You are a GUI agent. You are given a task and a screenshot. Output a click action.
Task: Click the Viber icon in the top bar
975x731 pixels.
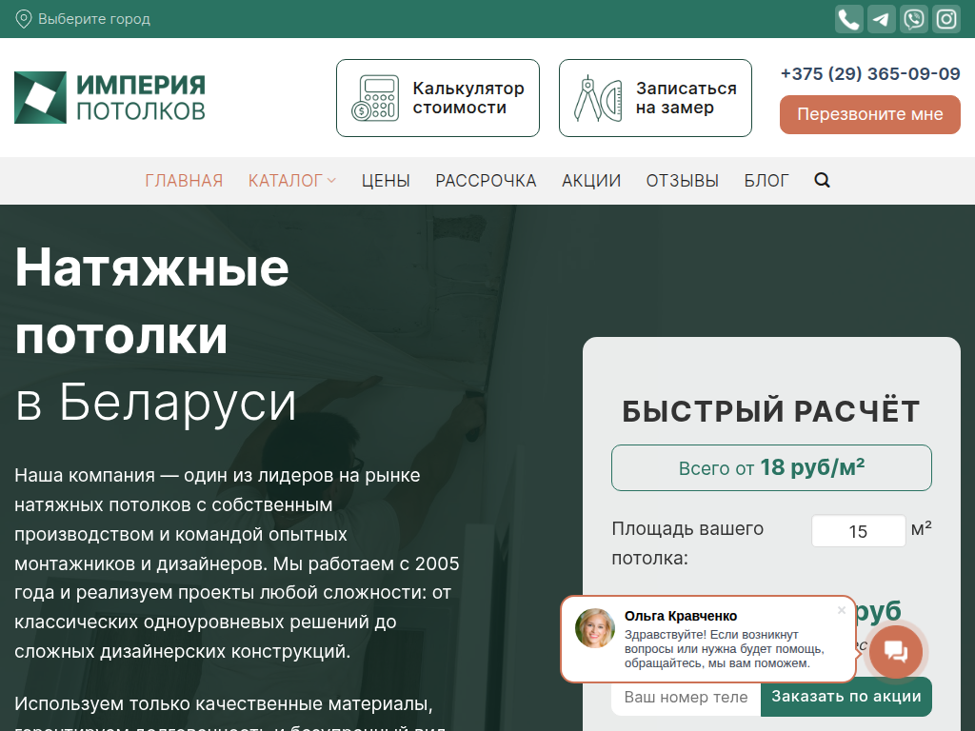pyautogui.click(x=913, y=18)
